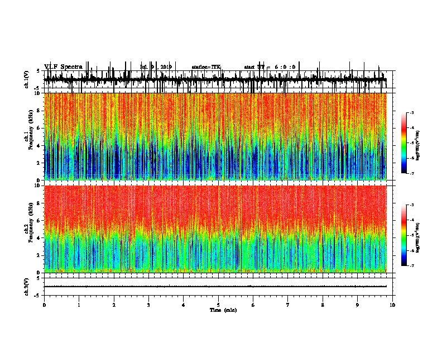Click the 2 kHz tick on ch.2 frequency axis
Screen dimensions: 442x342
click(x=39, y=255)
